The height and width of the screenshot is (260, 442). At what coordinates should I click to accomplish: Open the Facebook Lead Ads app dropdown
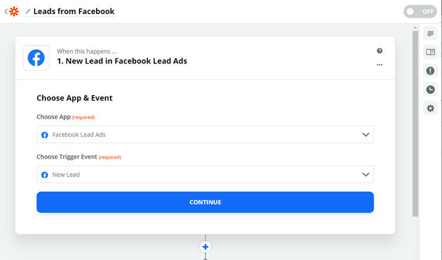205,135
